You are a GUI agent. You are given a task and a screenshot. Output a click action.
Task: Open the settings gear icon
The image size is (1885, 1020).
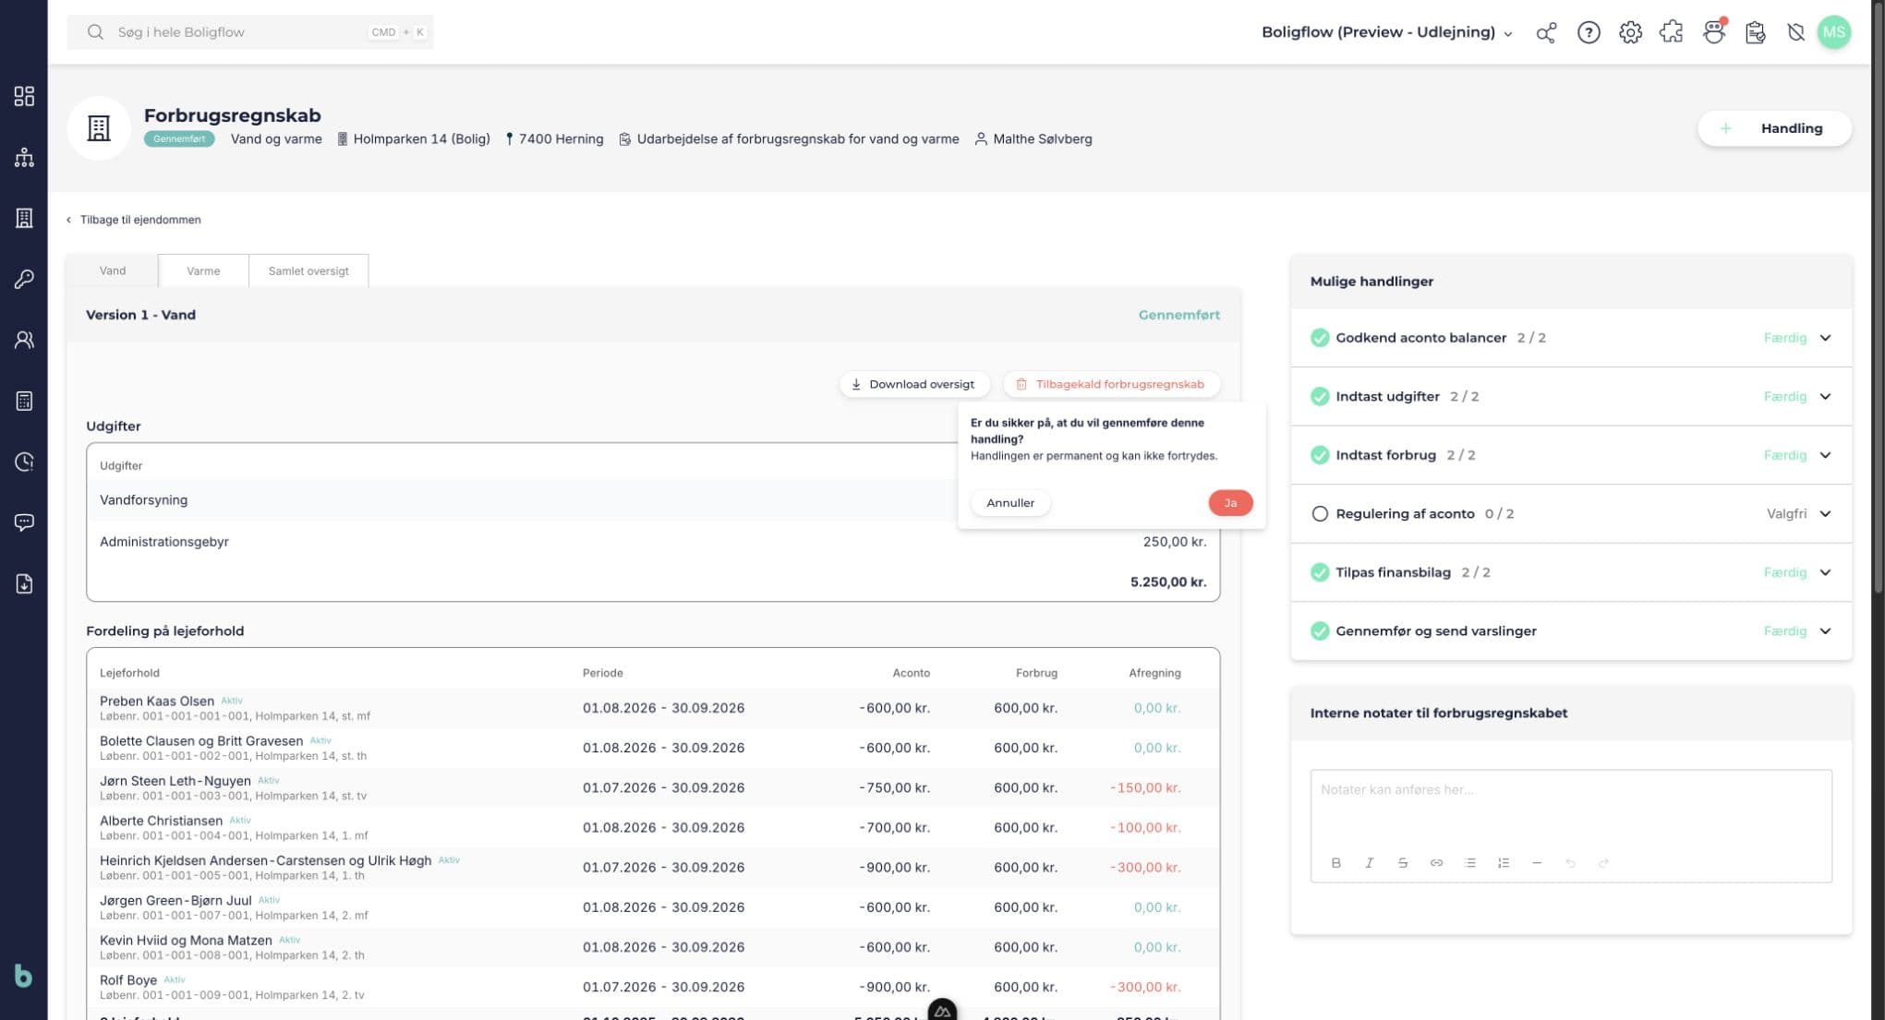pyautogui.click(x=1630, y=32)
